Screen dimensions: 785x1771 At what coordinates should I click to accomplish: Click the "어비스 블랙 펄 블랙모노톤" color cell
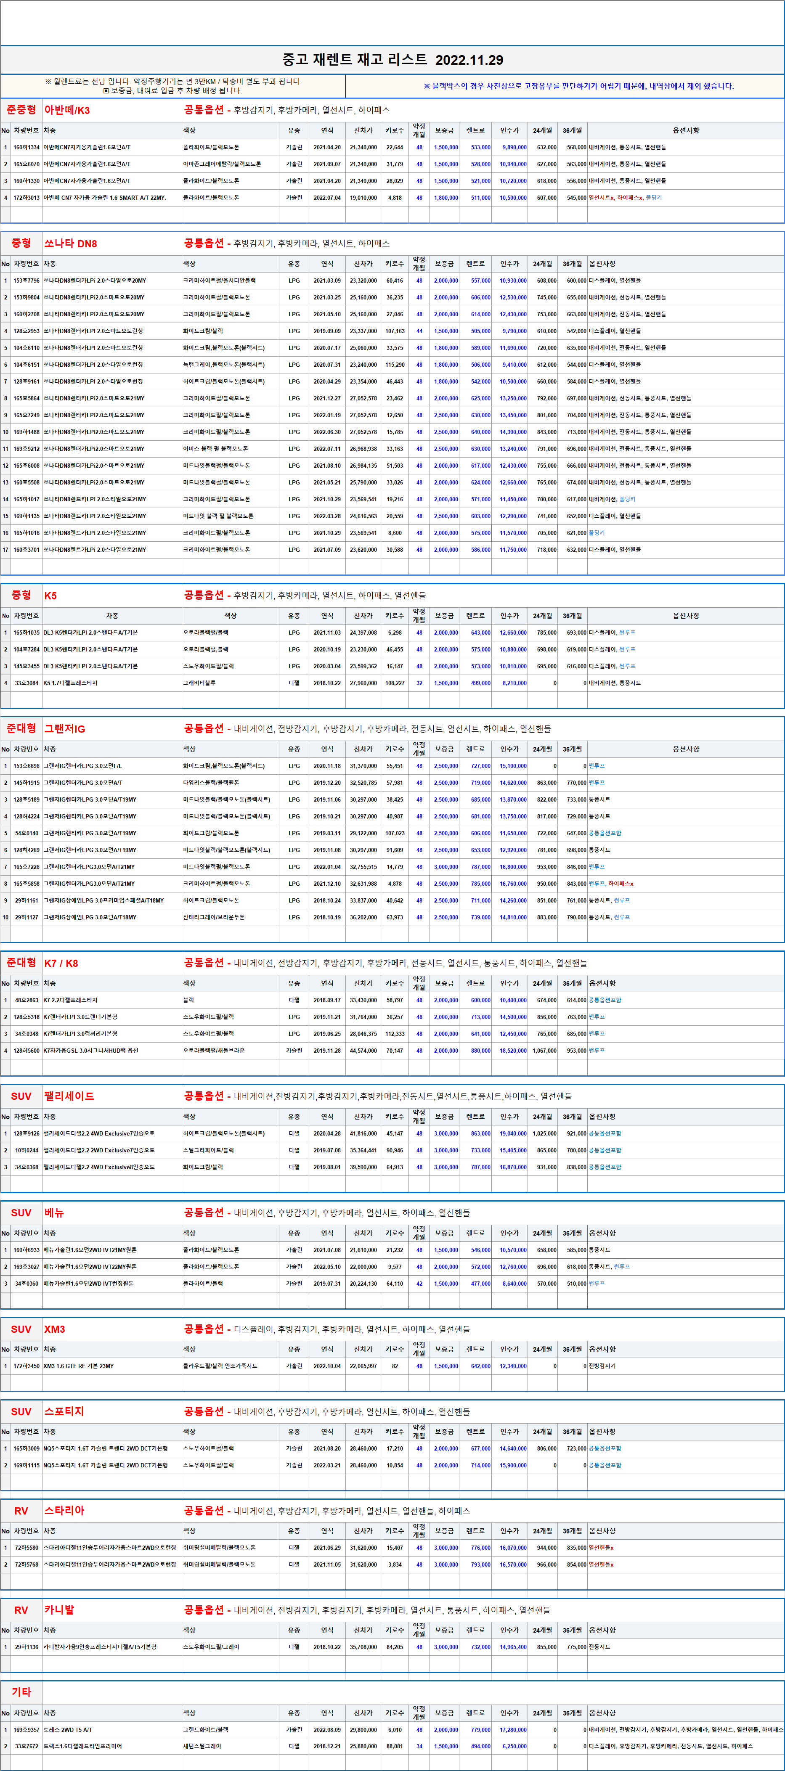pyautogui.click(x=215, y=449)
